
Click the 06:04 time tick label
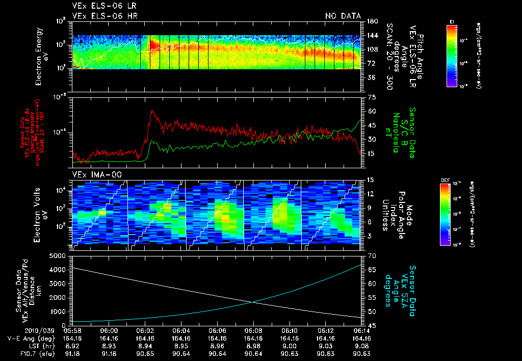tap(181, 330)
